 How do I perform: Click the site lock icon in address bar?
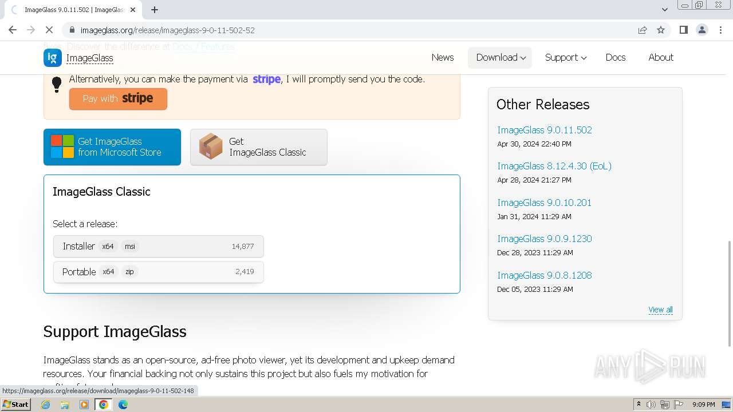tap(72, 30)
